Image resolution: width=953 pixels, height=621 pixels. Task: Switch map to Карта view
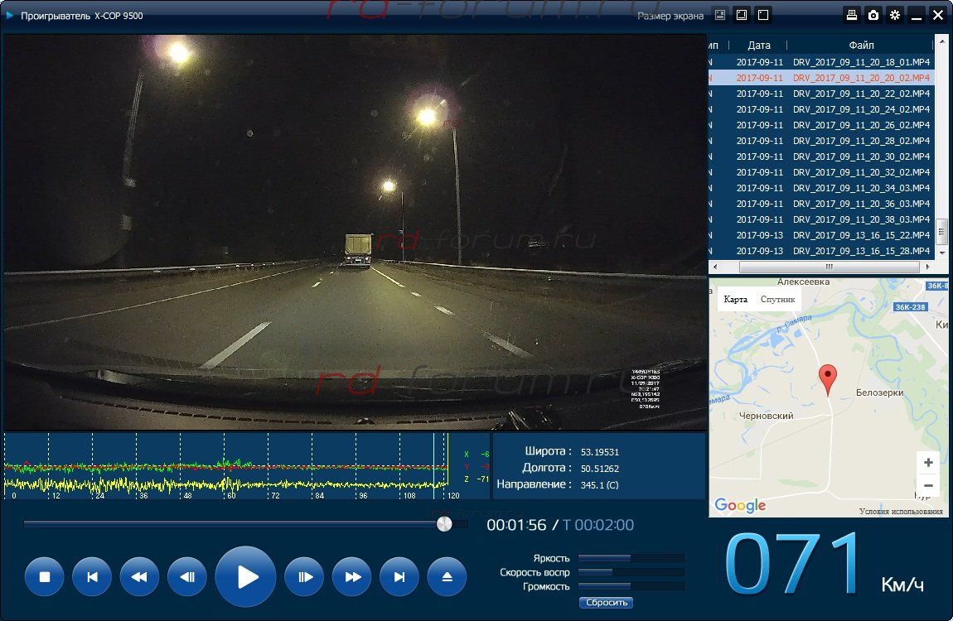pos(735,300)
